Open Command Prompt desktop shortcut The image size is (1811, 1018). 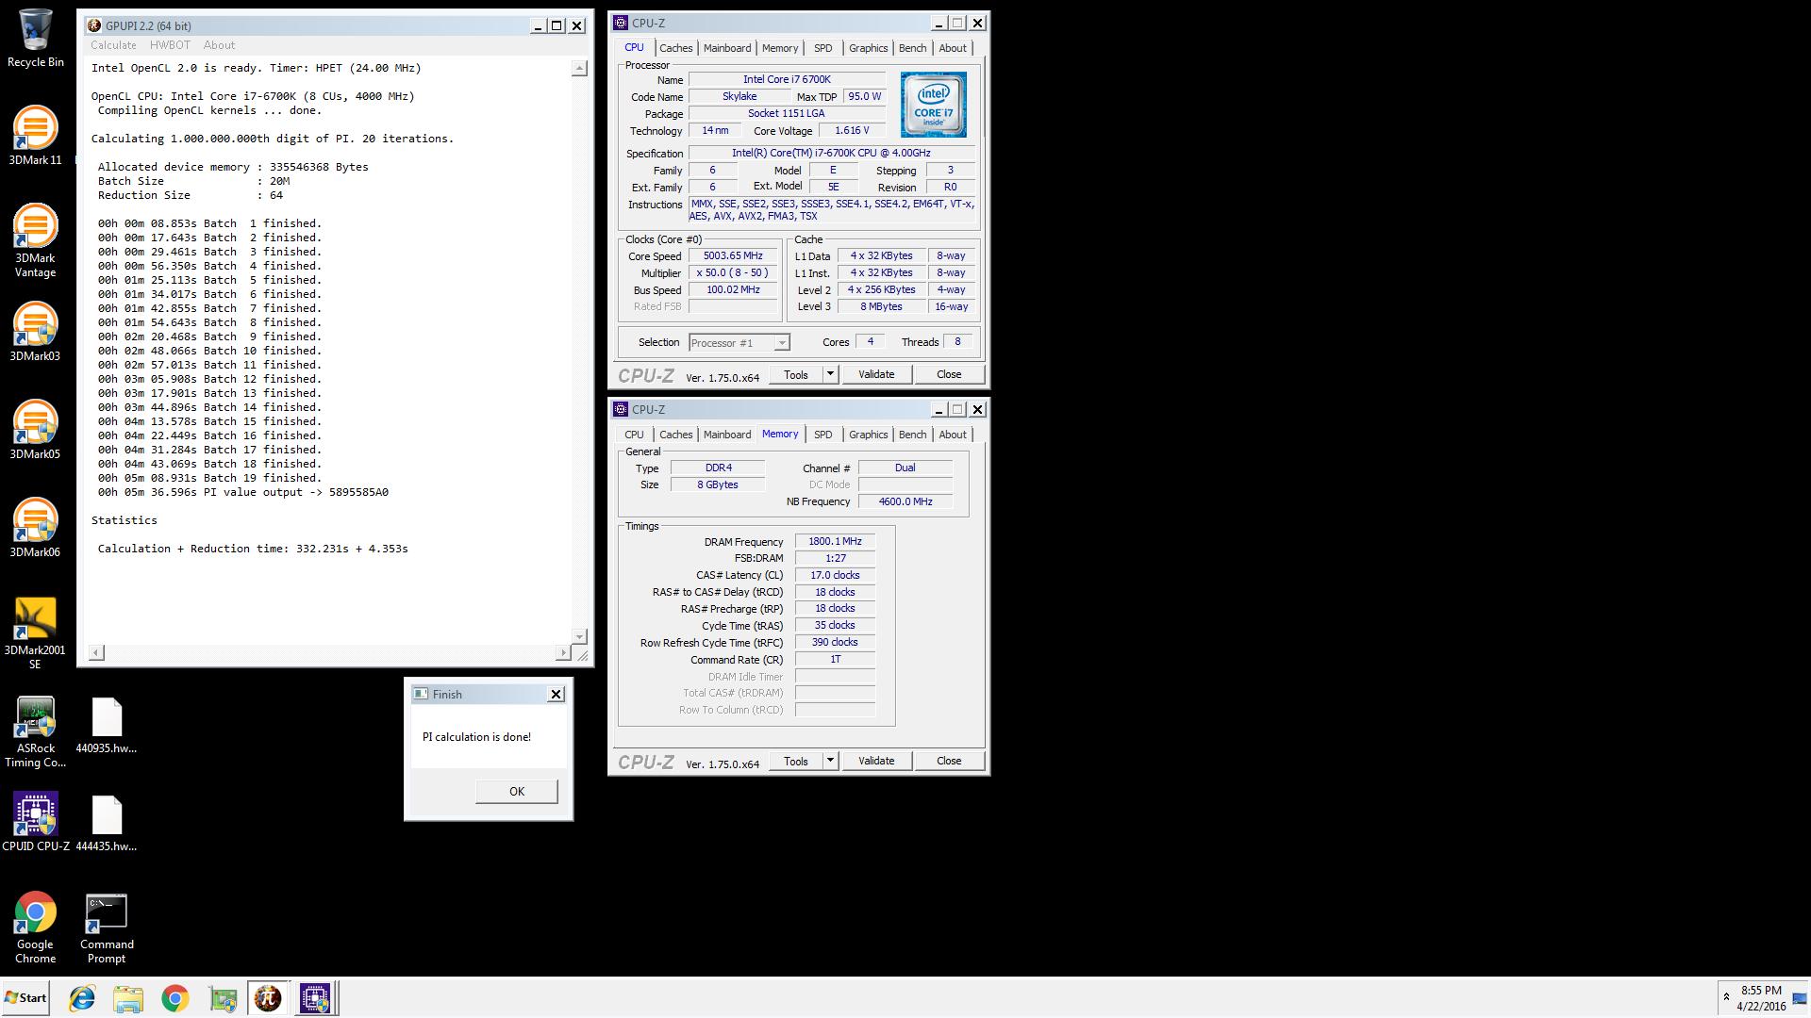click(x=107, y=928)
